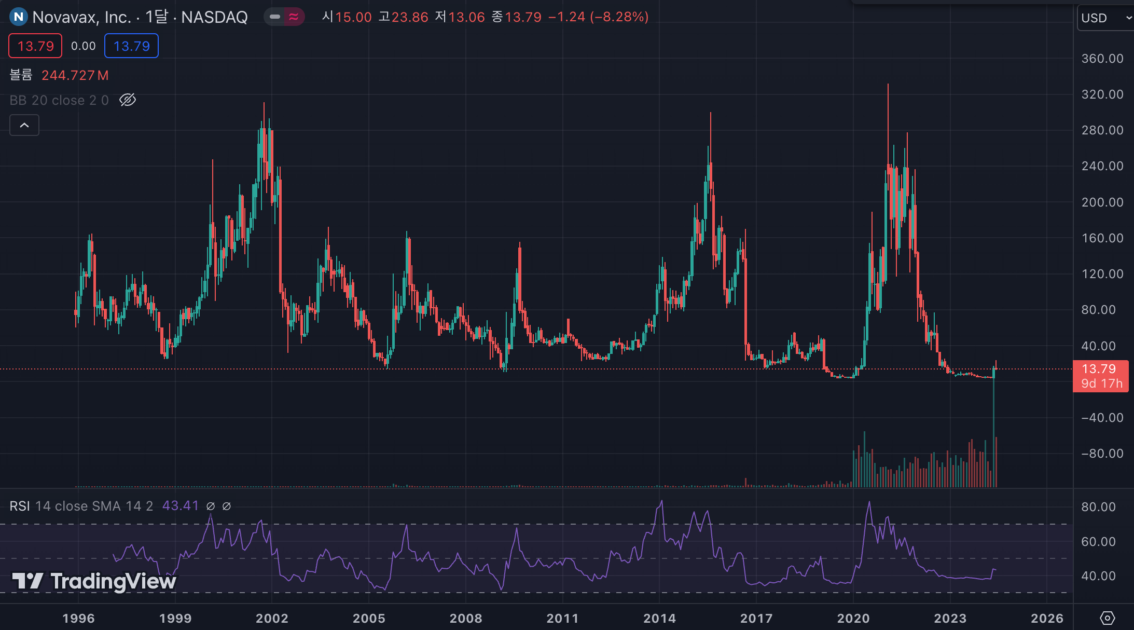
Task: Click the blue 13.79 buy price button
Action: pos(131,46)
